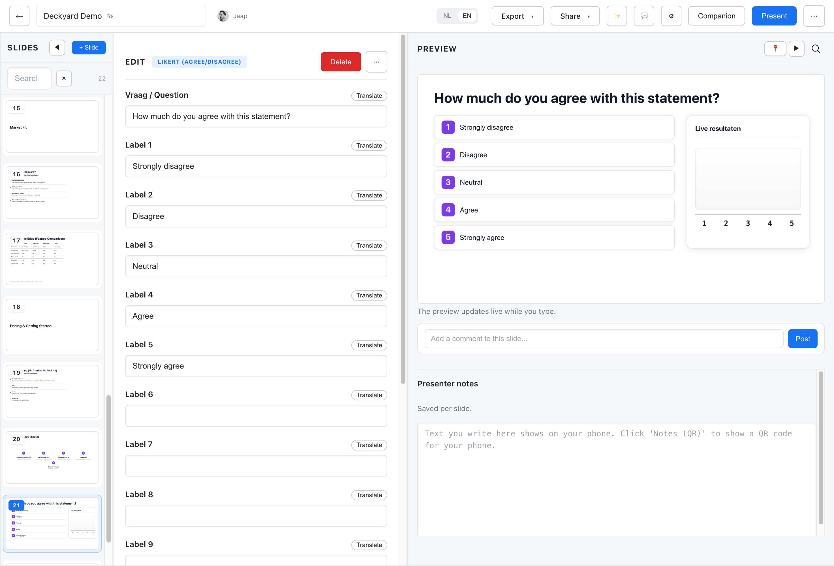Start presenting with the Present button
This screenshot has height=566, width=834.
774,16
